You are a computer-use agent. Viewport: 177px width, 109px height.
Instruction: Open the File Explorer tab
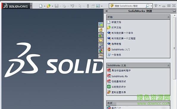tap(101, 41)
